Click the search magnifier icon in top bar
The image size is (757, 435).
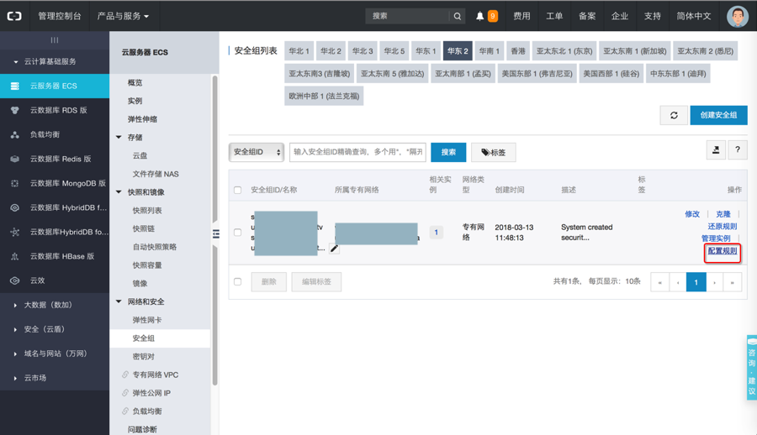coord(458,16)
